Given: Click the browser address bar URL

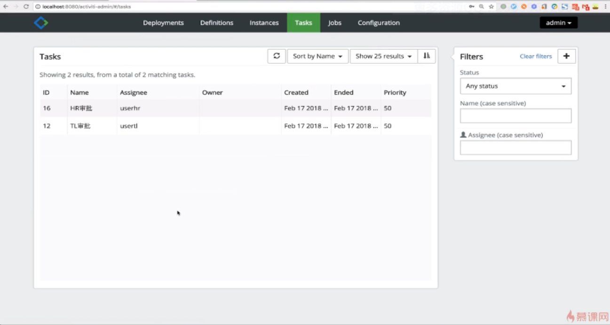Looking at the screenshot, I should pos(87,7).
